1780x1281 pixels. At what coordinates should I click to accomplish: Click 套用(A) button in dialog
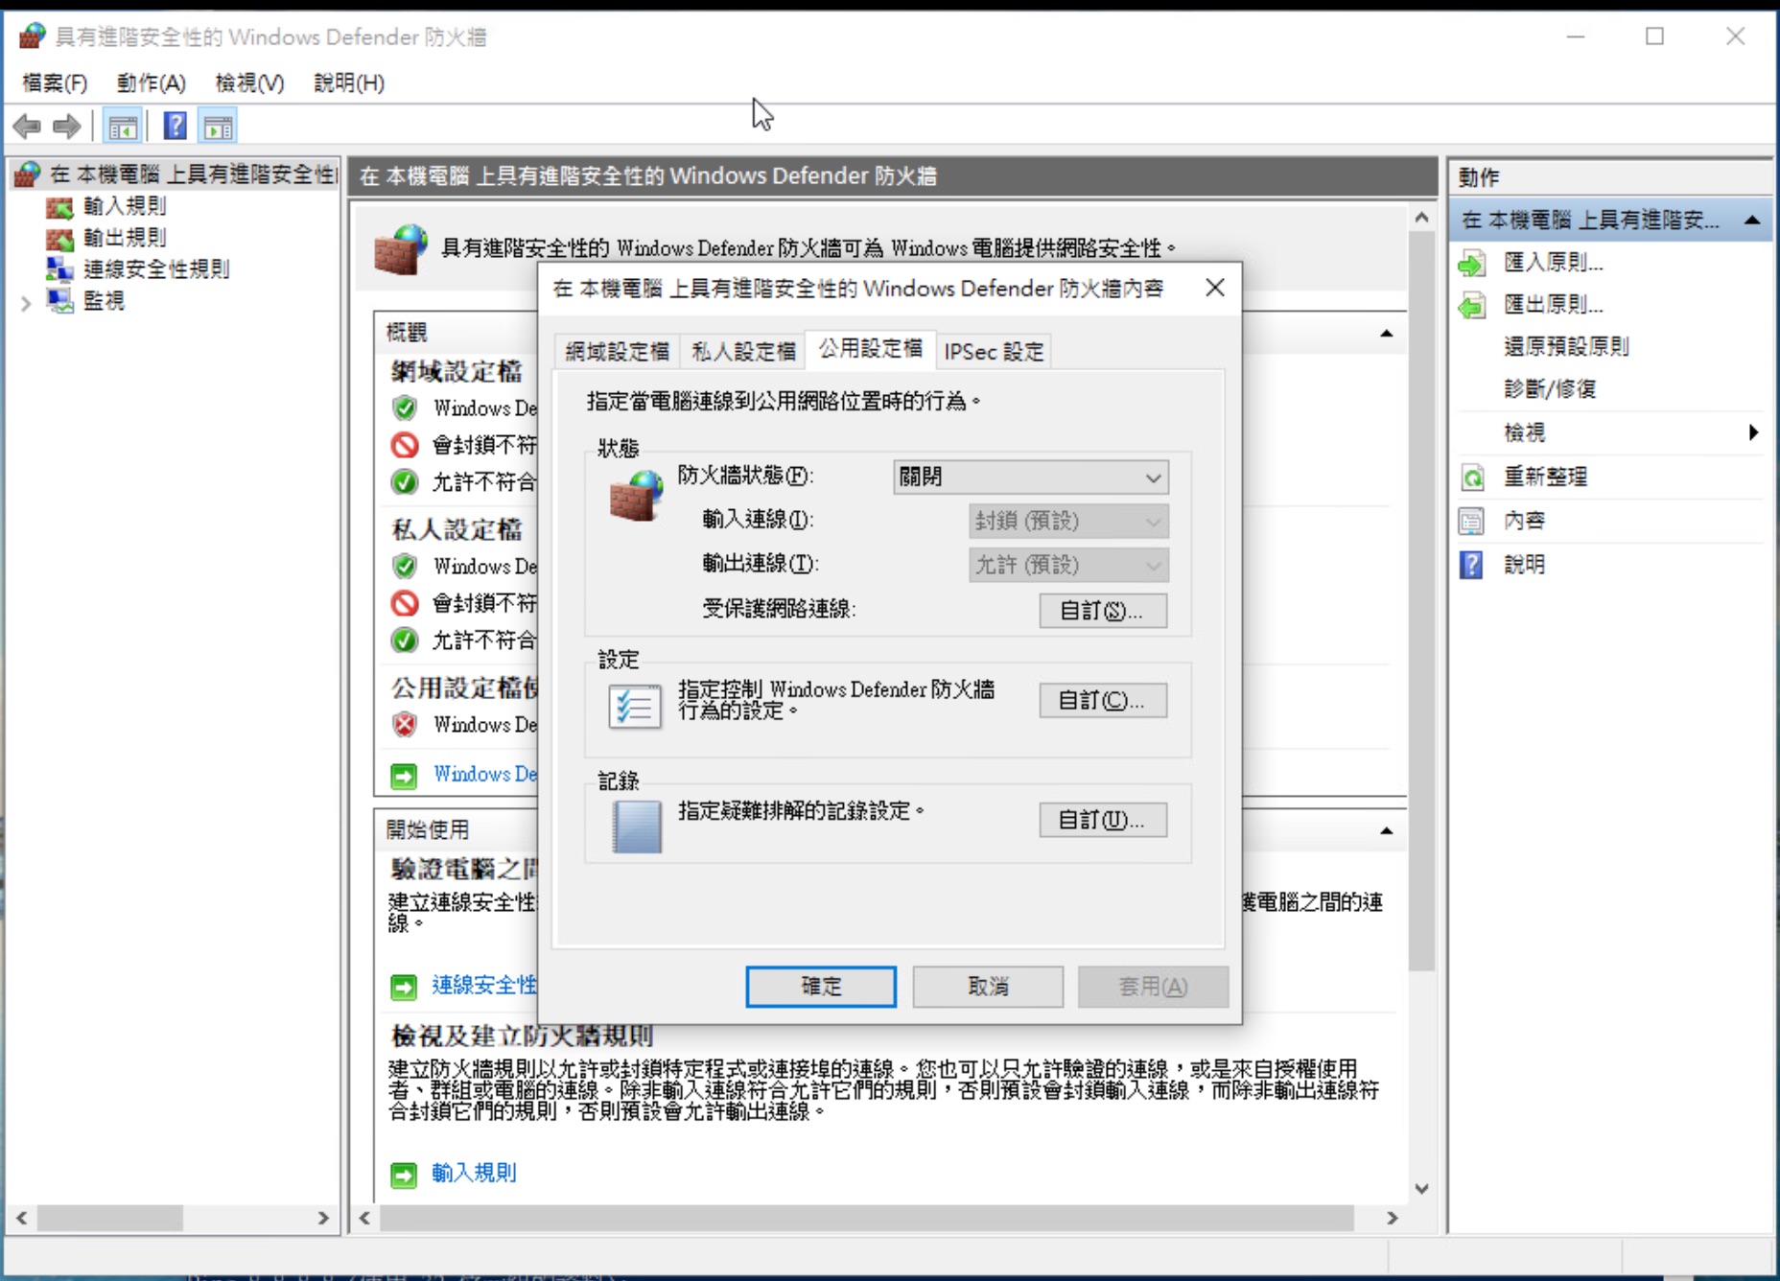point(1153,987)
